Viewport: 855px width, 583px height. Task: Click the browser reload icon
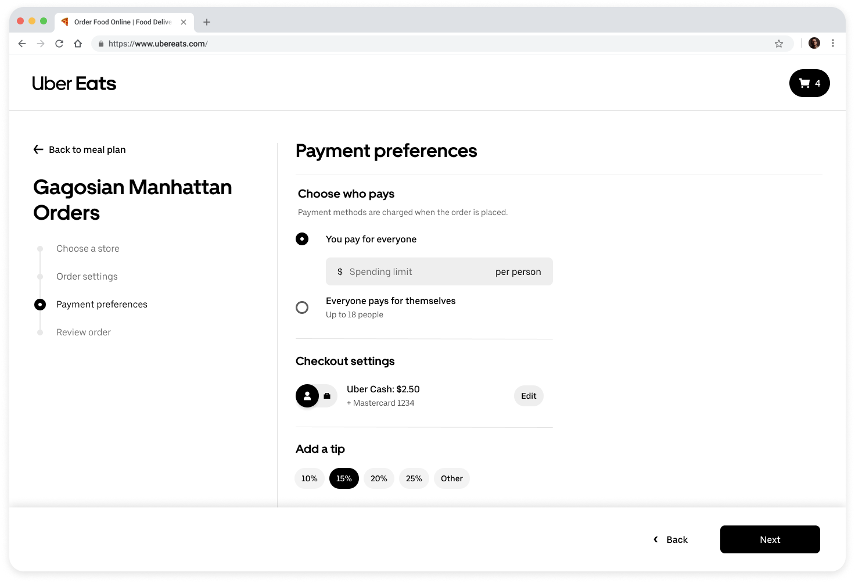pyautogui.click(x=59, y=44)
